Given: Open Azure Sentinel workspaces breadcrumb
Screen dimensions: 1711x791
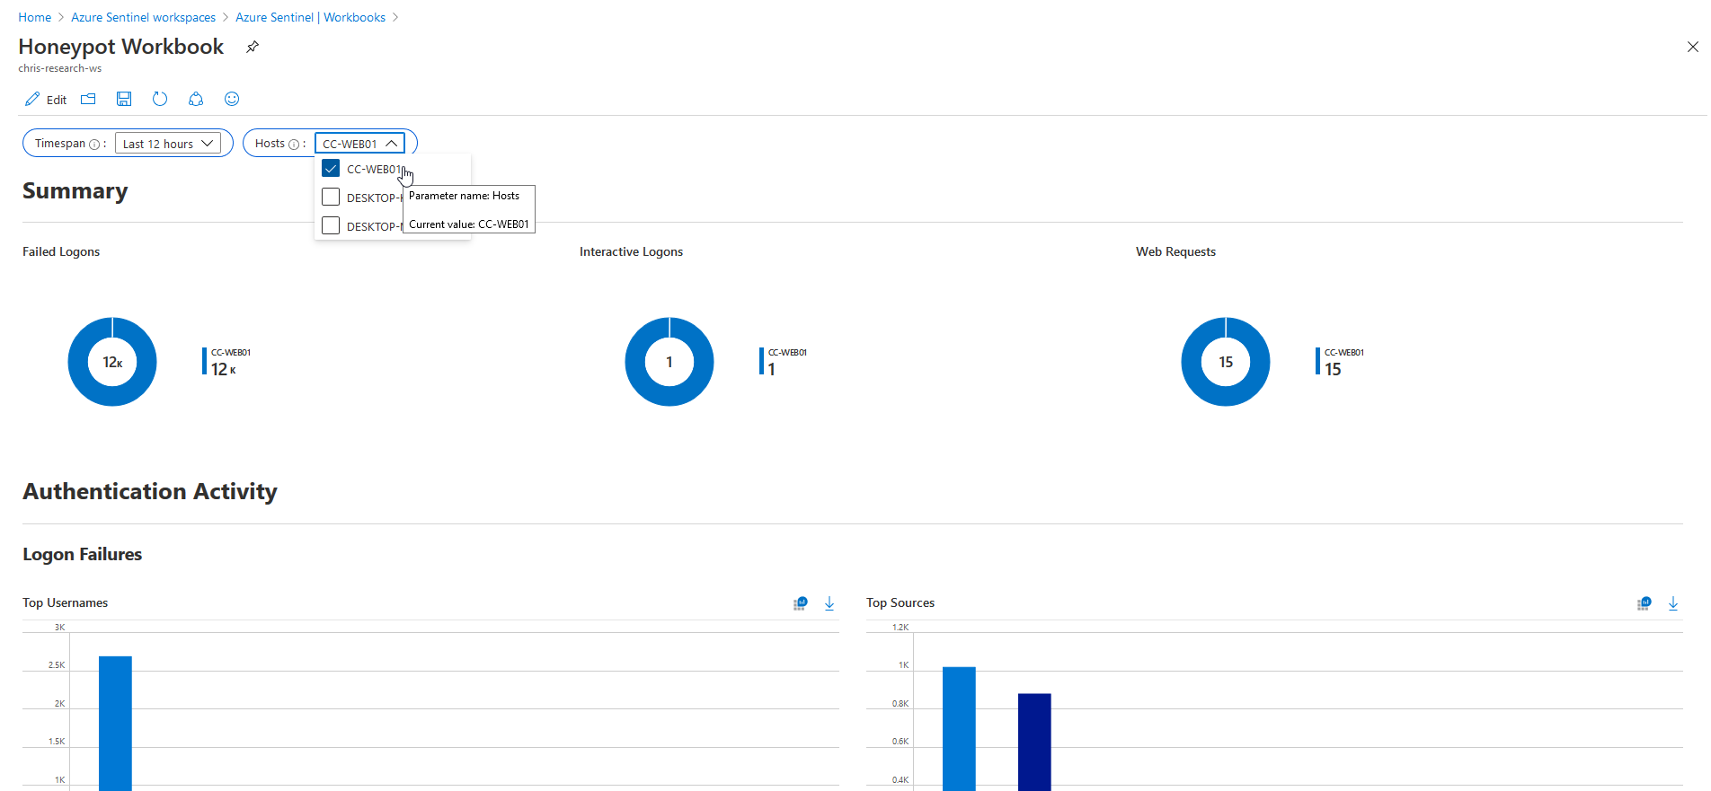Looking at the screenshot, I should (x=144, y=17).
